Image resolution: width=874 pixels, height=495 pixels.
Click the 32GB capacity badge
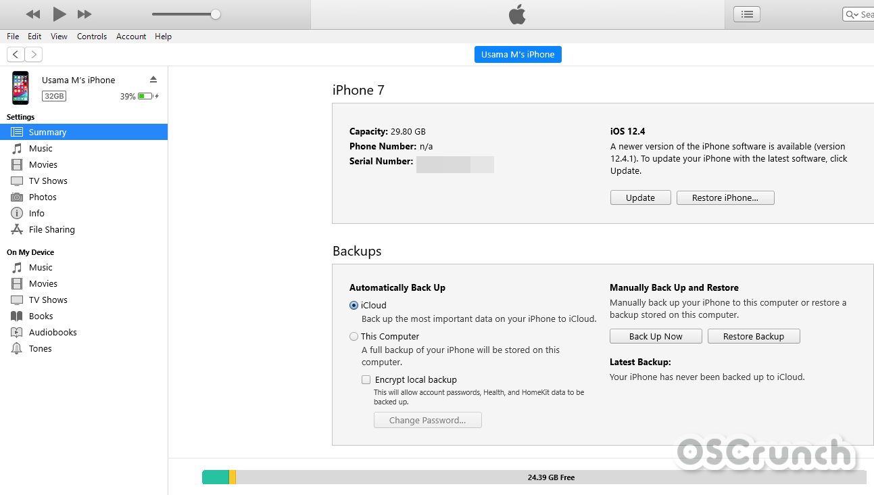tap(54, 97)
